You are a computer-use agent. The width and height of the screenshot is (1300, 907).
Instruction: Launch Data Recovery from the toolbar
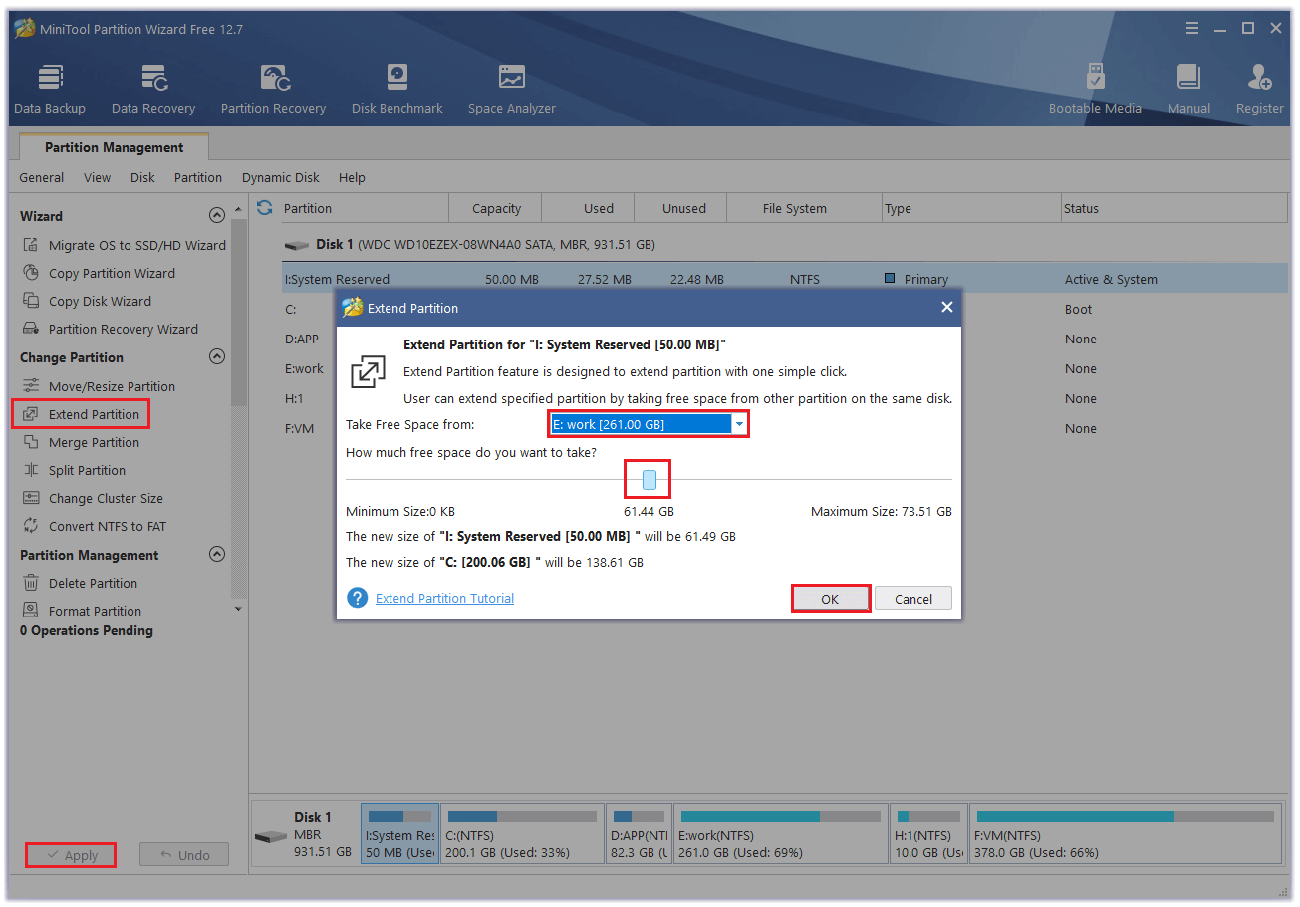(x=153, y=90)
